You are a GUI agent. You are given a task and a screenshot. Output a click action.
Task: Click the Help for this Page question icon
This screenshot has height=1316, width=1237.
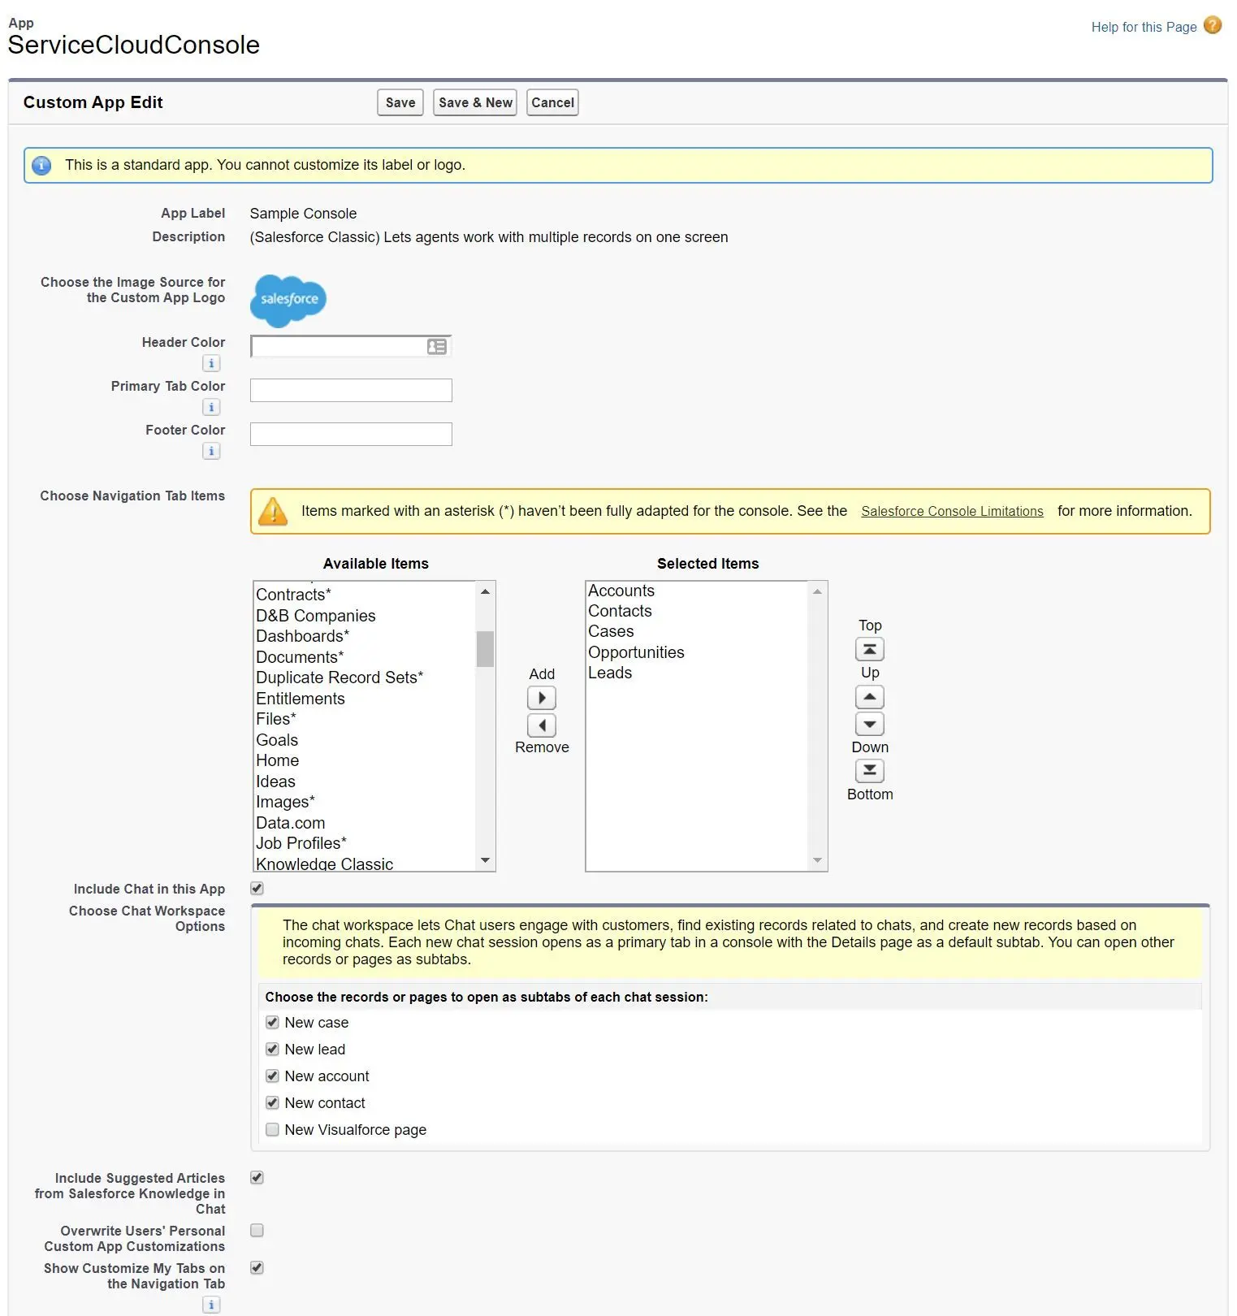(x=1212, y=25)
